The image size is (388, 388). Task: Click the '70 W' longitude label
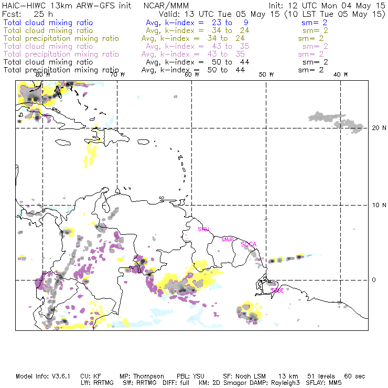pyautogui.click(x=117, y=74)
